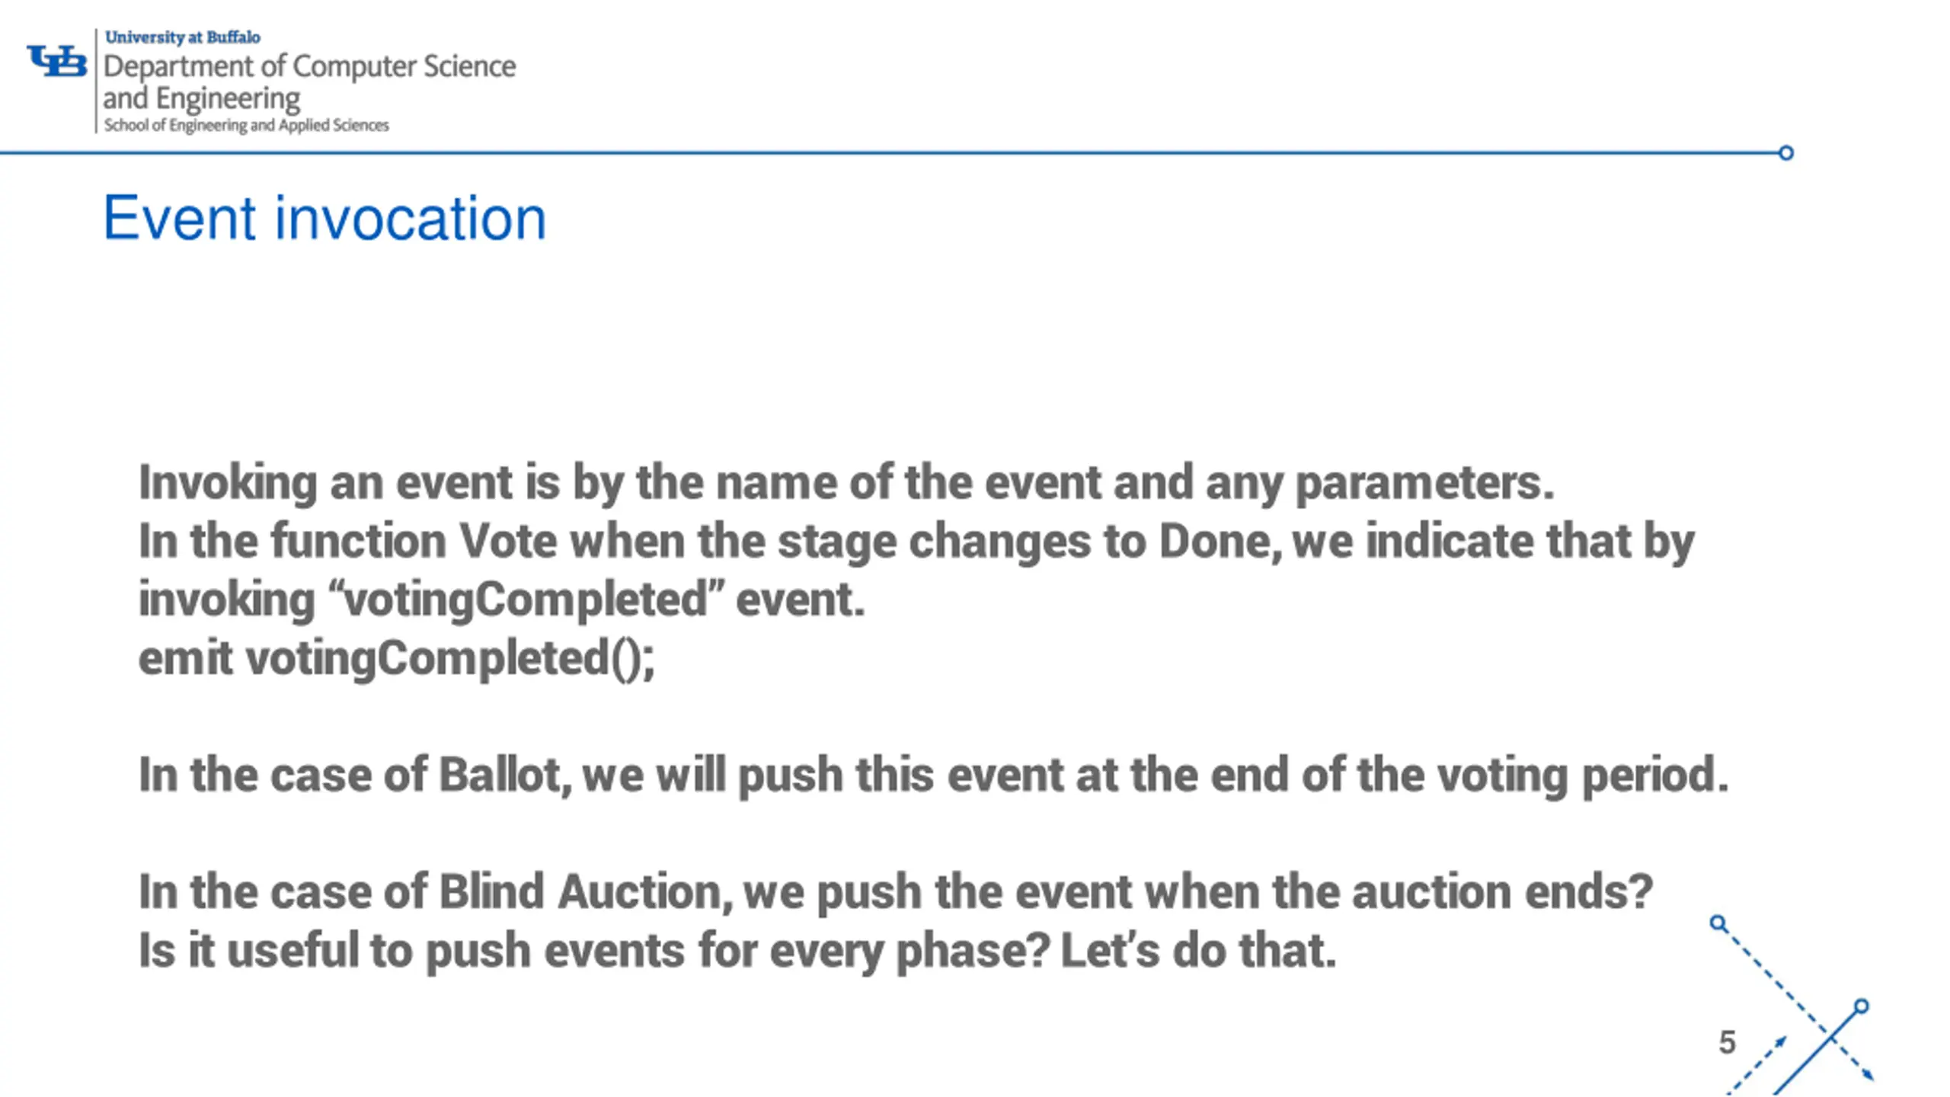
Task: Click the first sentence about invoking an event
Action: tap(846, 483)
